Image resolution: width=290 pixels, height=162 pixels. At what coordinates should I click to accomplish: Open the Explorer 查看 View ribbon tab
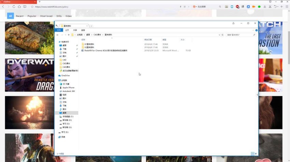83,30
